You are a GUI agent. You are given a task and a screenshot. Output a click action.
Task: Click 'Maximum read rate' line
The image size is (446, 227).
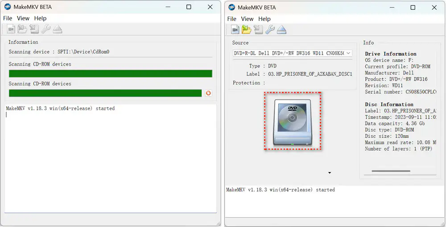(401, 142)
